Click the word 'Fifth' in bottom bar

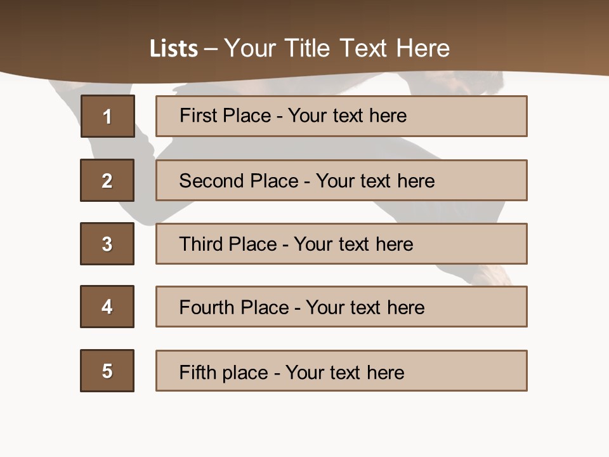(x=198, y=372)
